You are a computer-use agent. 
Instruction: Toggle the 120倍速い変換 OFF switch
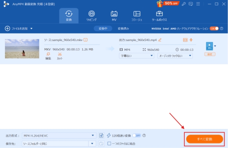(x=137, y=135)
